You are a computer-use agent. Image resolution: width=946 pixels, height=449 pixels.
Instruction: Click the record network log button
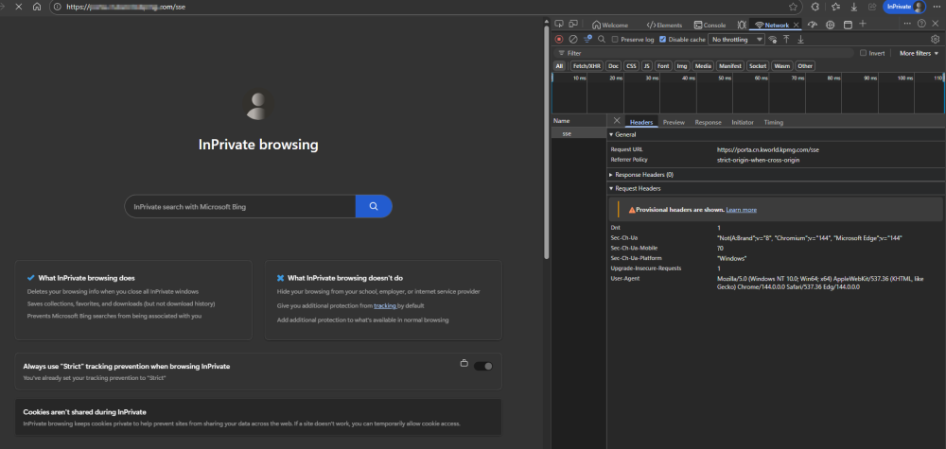559,40
